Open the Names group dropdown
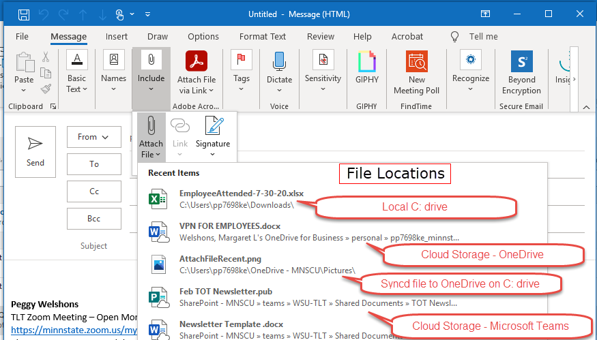The width and height of the screenshot is (597, 340). pos(113,72)
